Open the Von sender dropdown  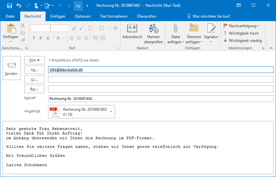coord(34,60)
